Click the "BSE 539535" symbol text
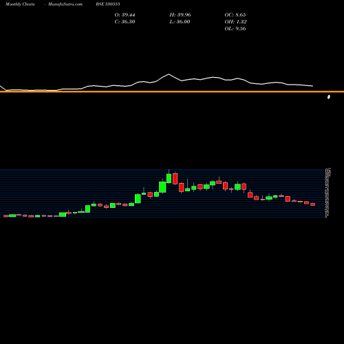The height and width of the screenshot is (344, 344). [108, 4]
